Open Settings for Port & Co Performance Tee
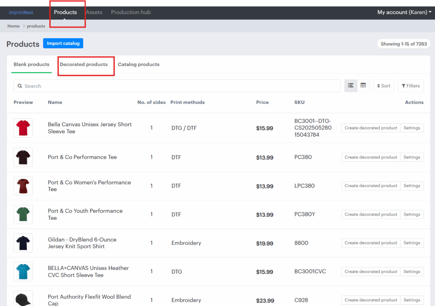435x306 pixels. coord(412,157)
